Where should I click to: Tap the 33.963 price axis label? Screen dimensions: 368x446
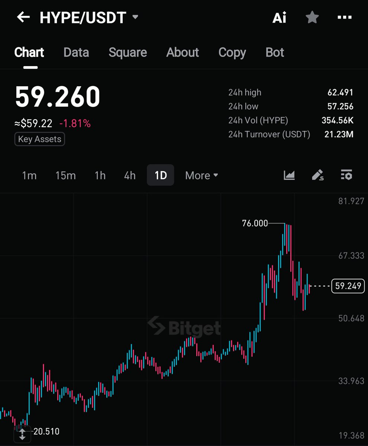click(x=351, y=381)
